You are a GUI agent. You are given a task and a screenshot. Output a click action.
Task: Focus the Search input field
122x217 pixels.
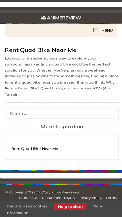click(62, 114)
